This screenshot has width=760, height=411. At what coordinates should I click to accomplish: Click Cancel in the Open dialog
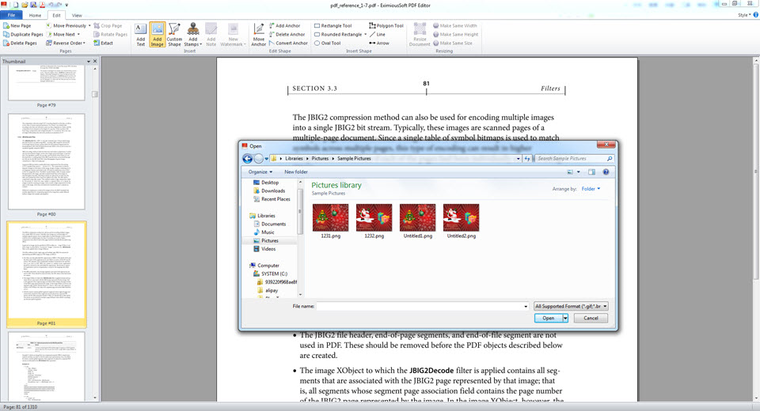591,318
